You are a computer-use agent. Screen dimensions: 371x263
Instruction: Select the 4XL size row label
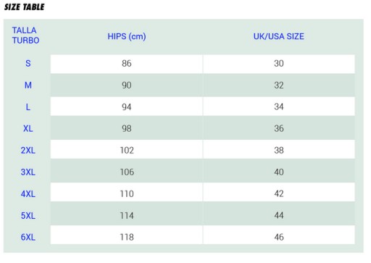click(x=28, y=193)
